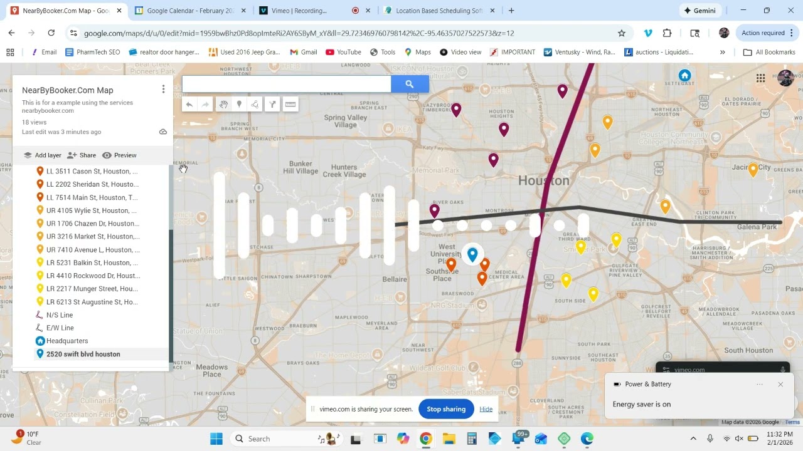
Task: Select LR 5231 Balkin St list item
Action: (92, 263)
